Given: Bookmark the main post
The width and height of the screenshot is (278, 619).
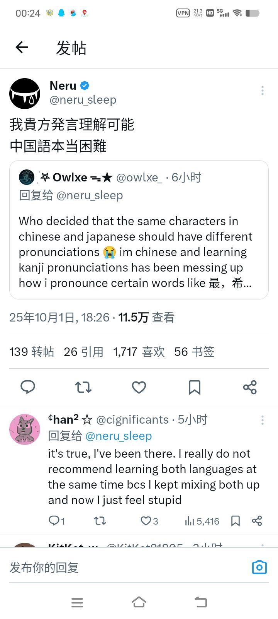Looking at the screenshot, I should (x=195, y=387).
